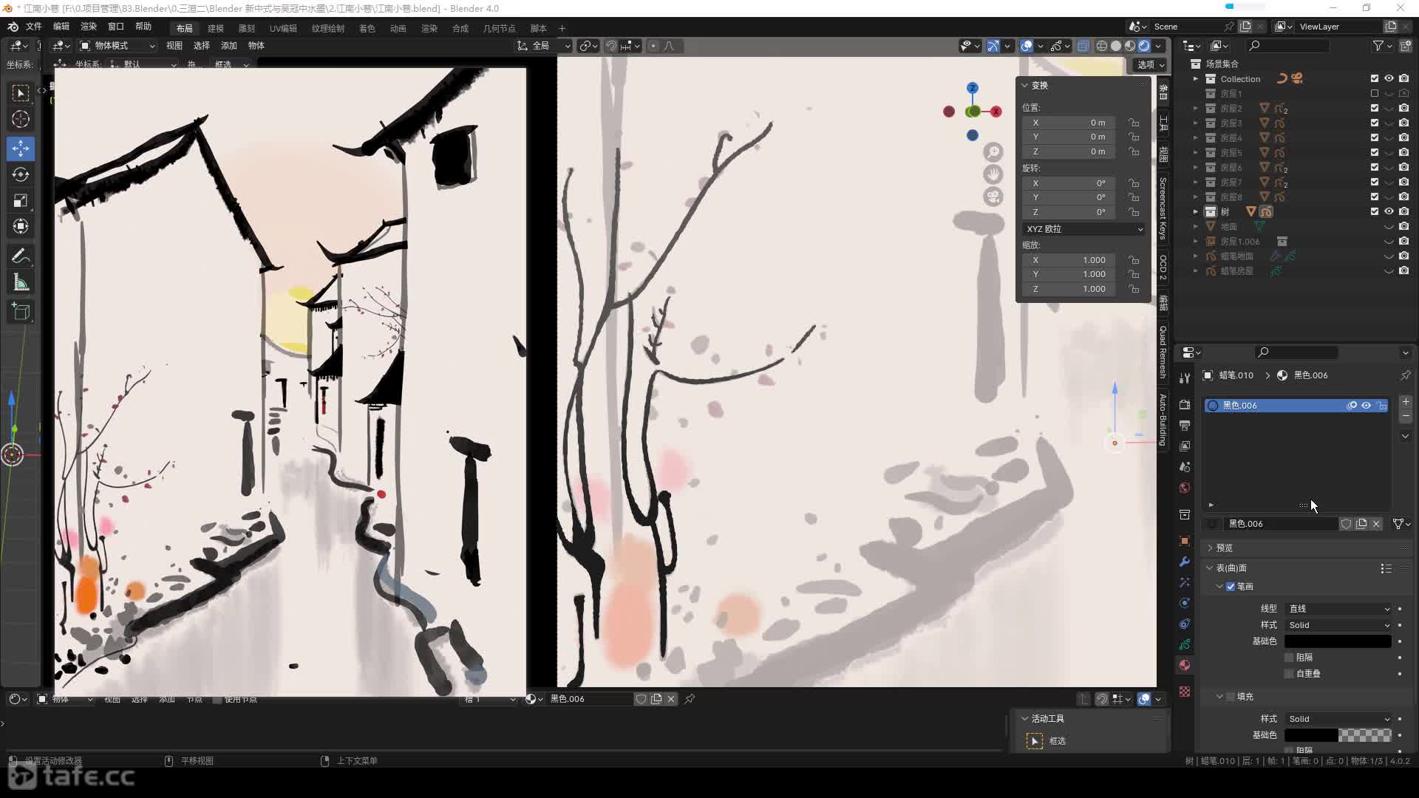Unlink the 黑色.006 material
Image resolution: width=1419 pixels, height=798 pixels.
coord(1376,524)
